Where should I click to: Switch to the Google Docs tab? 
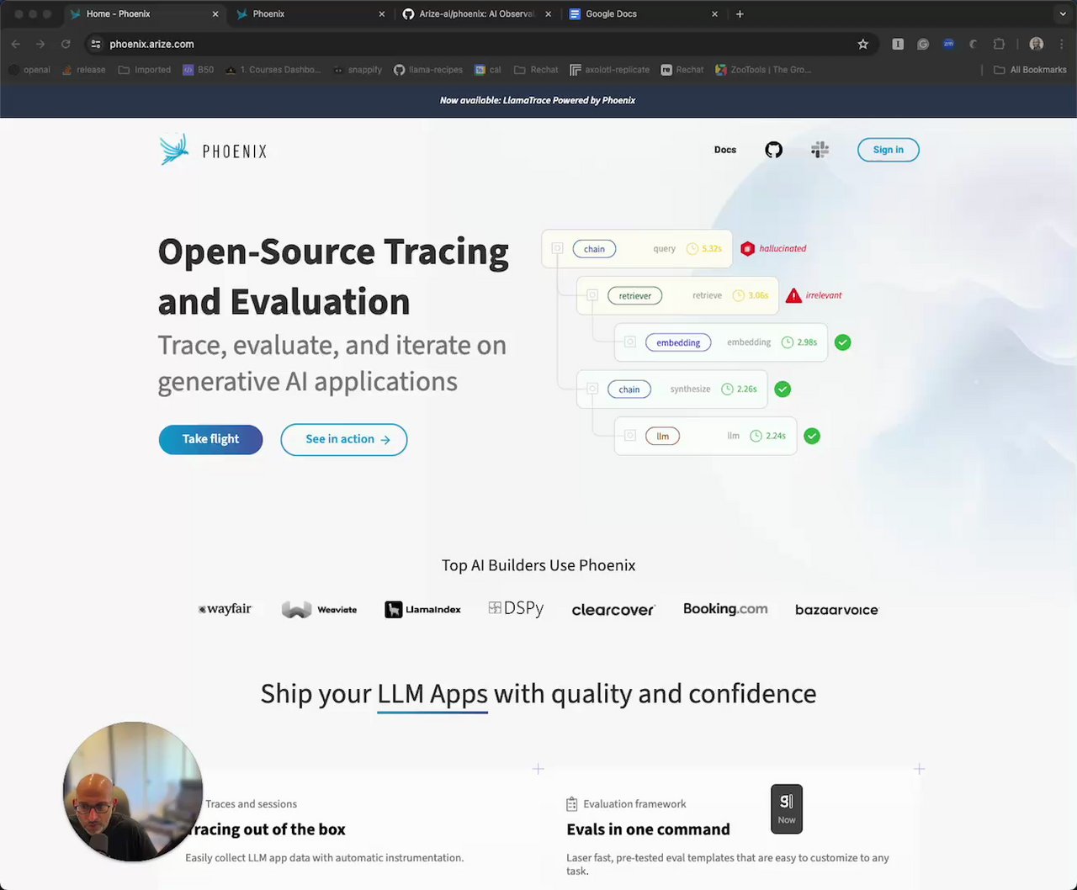[x=644, y=13]
